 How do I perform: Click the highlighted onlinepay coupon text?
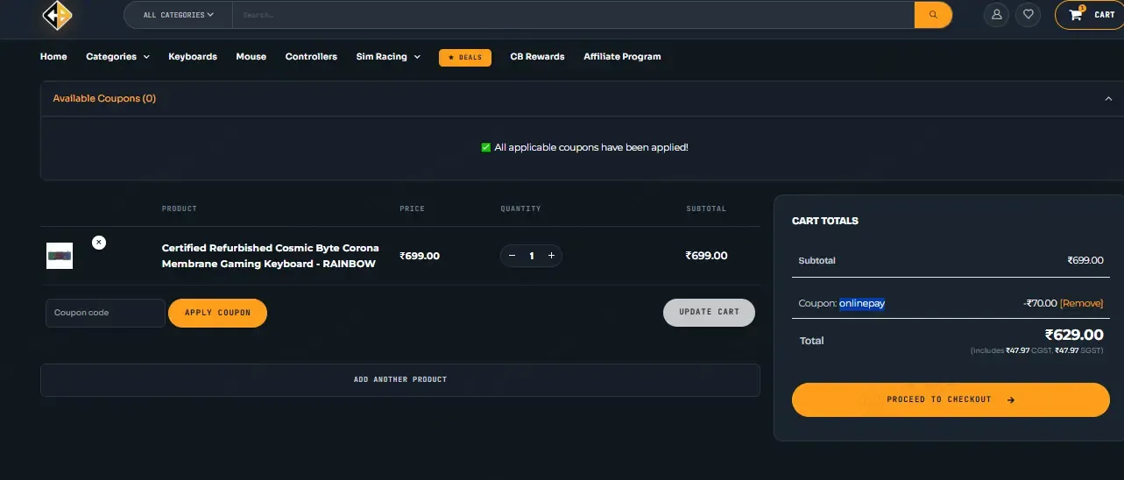point(862,303)
